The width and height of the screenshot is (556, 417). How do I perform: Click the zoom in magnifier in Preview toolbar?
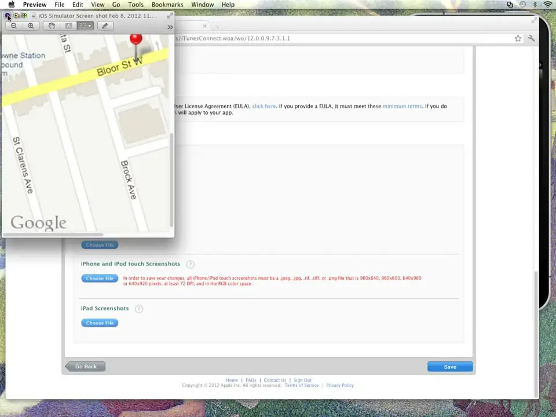click(31, 26)
